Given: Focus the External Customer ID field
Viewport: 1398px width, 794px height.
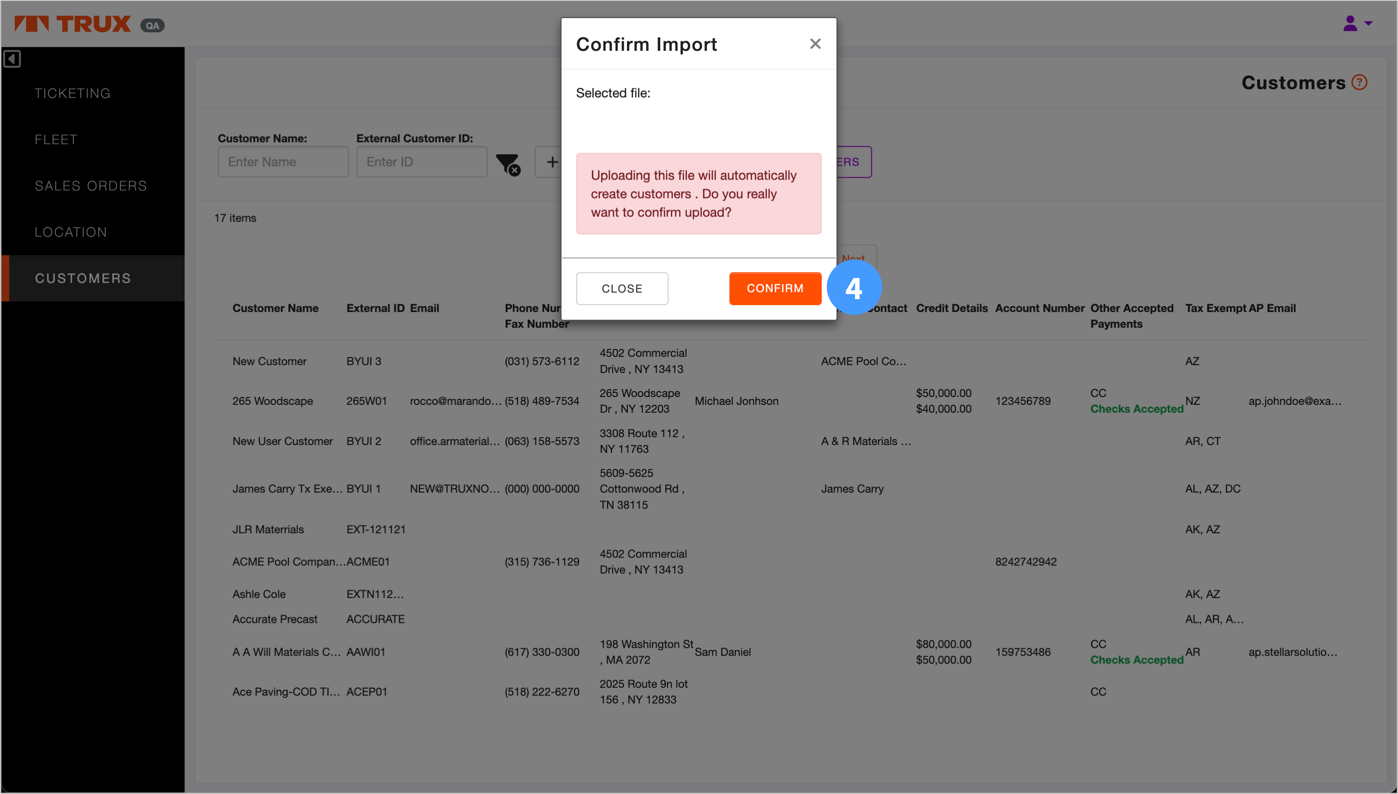Looking at the screenshot, I should coord(421,162).
